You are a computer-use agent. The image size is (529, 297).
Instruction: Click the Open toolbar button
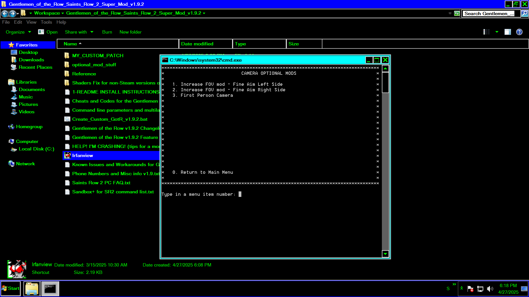point(48,32)
